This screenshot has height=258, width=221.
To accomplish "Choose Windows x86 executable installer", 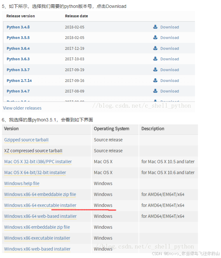I will point(37,238).
